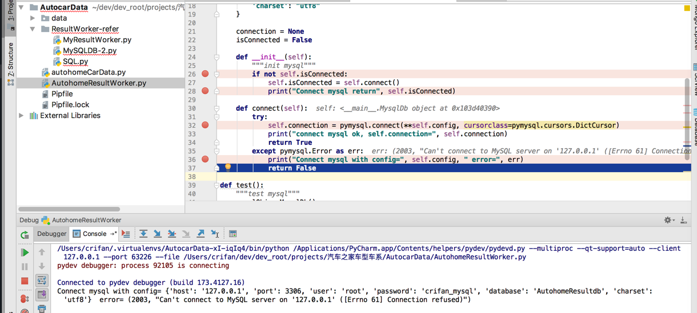
Task: Collapse AutocarData project root
Action: click(22, 7)
